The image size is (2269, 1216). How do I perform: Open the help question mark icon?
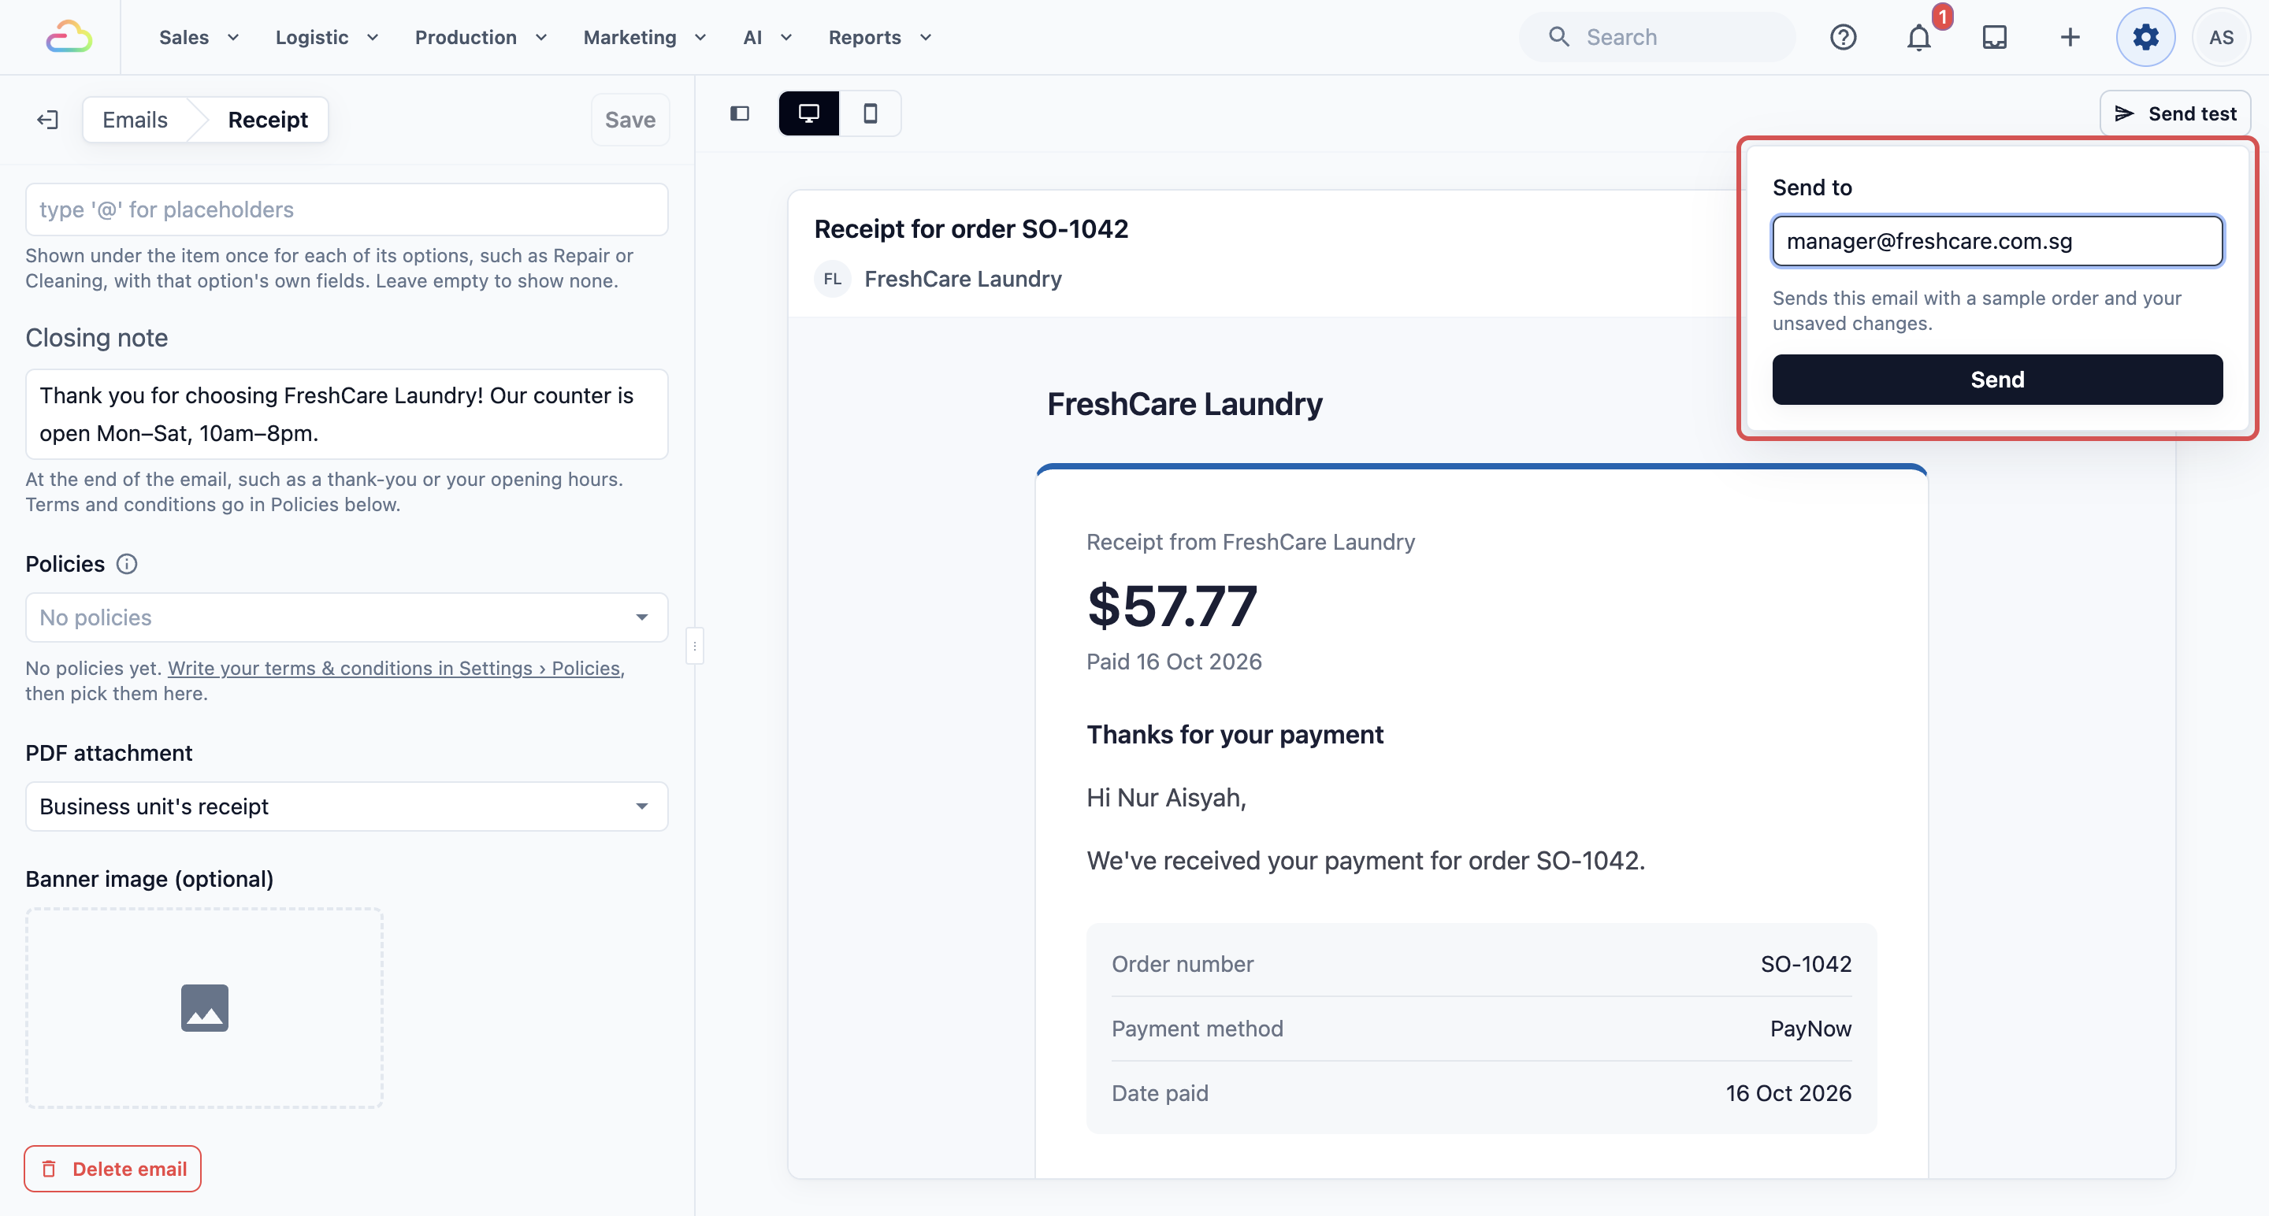point(1843,37)
